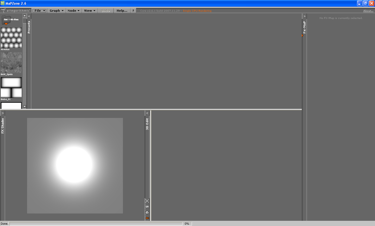Screen dimensions: 375x226
Task: Click the UV view button
Action: pyautogui.click(x=147, y=207)
